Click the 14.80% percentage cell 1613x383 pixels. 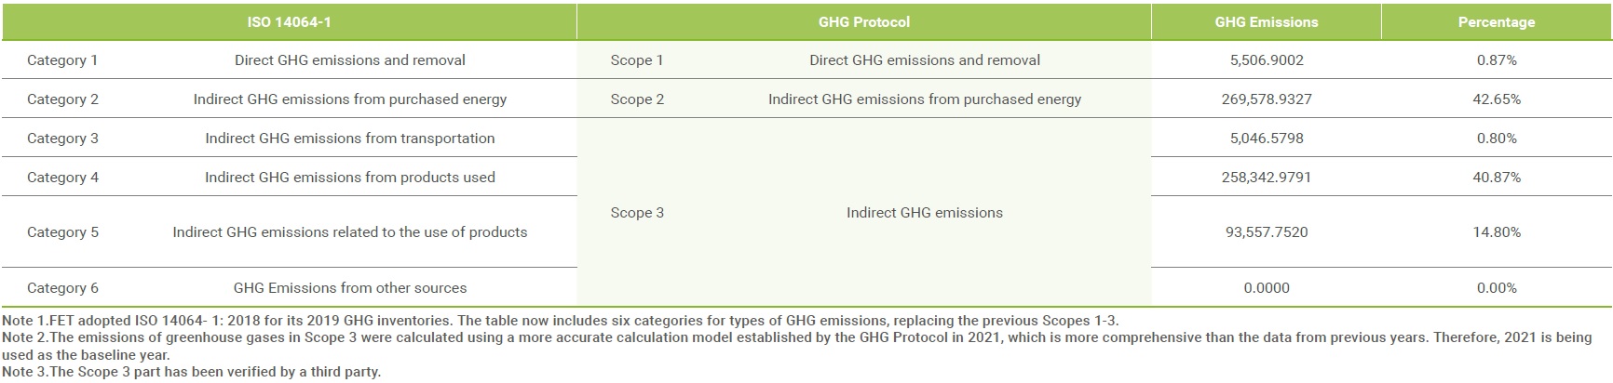pyautogui.click(x=1497, y=232)
